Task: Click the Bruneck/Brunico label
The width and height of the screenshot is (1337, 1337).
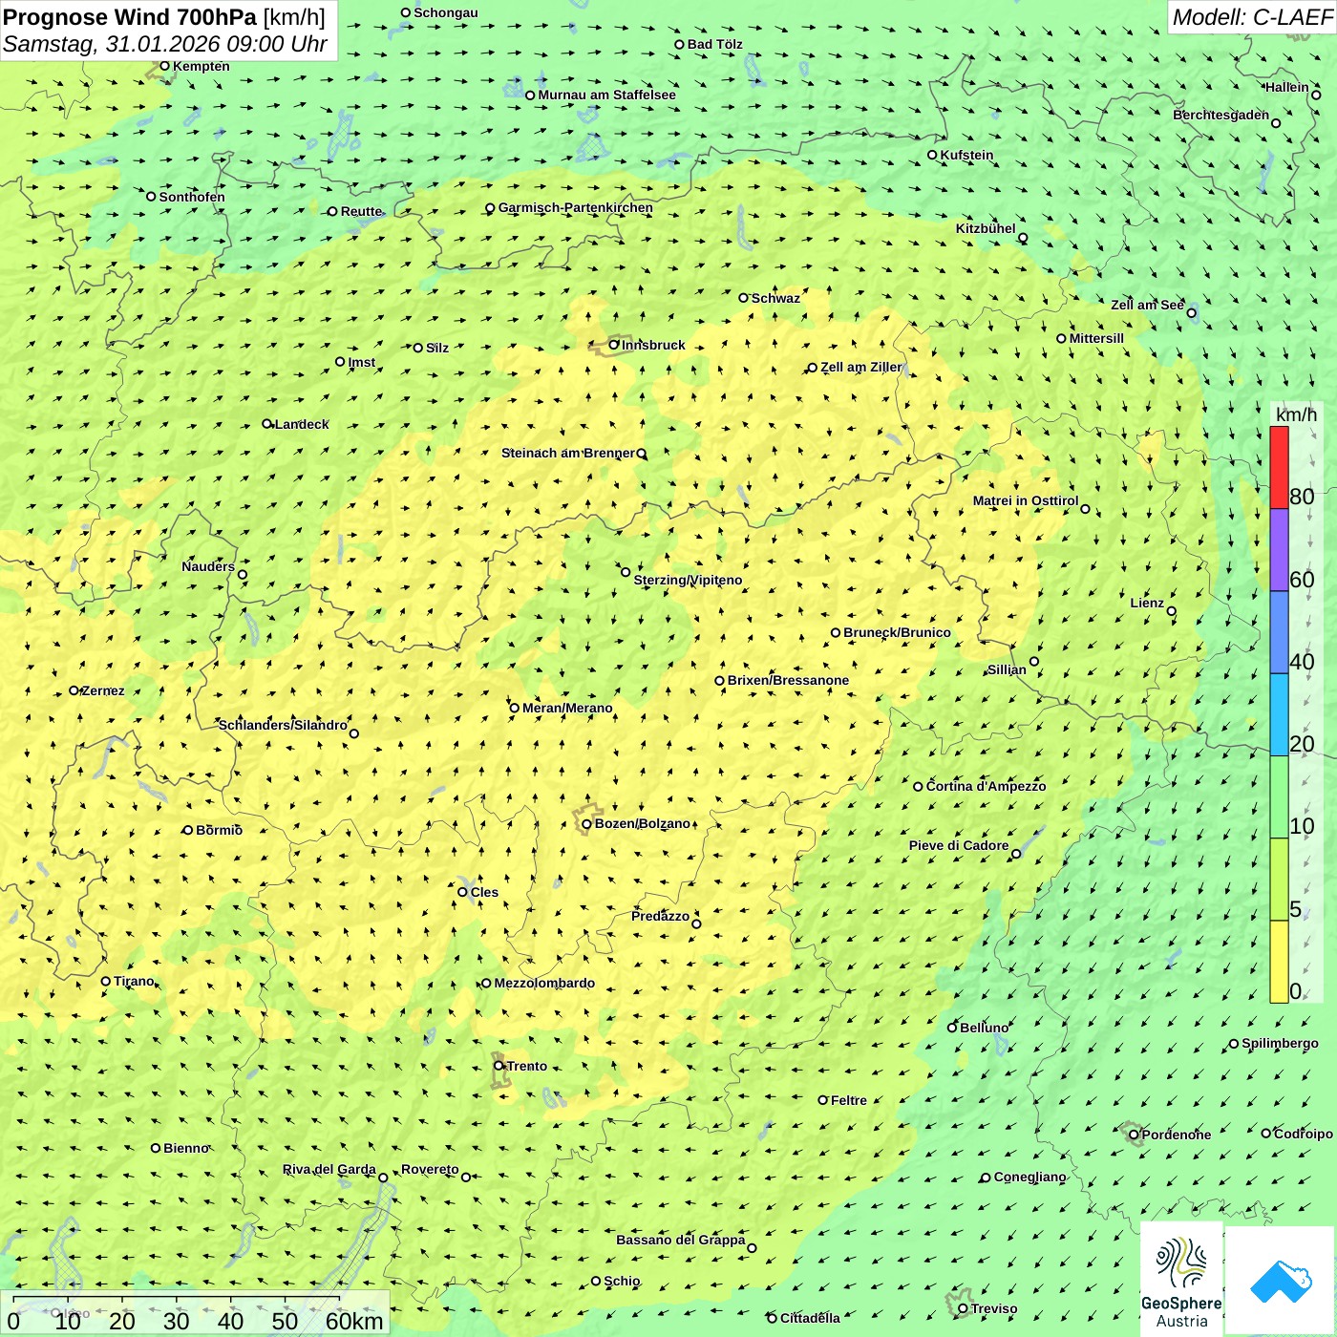Action: tap(897, 632)
